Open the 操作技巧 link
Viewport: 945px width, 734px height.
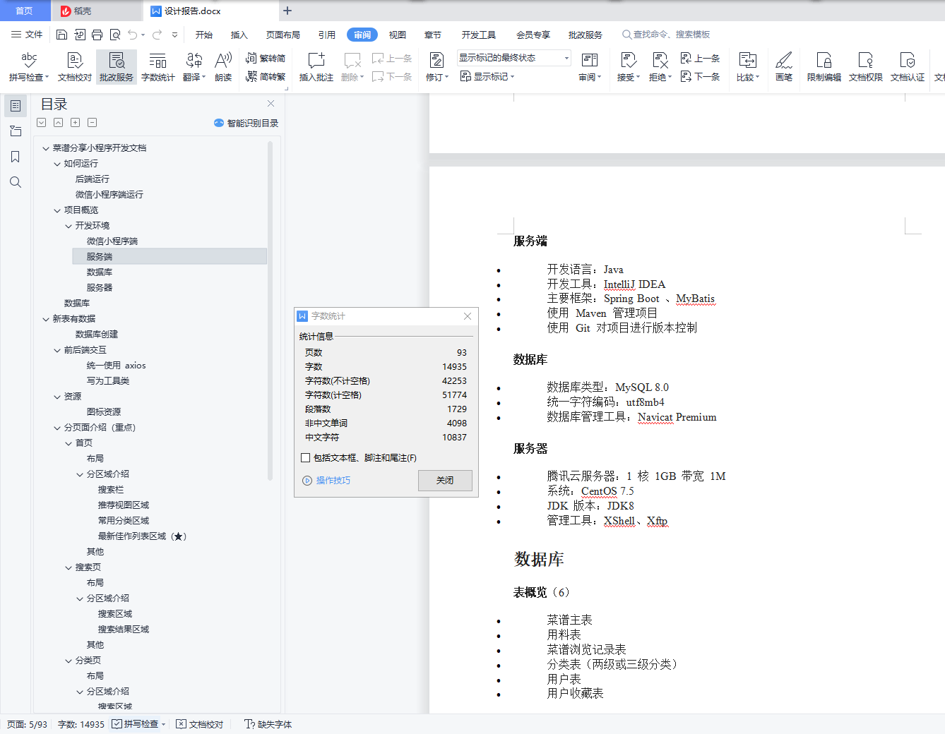click(326, 481)
